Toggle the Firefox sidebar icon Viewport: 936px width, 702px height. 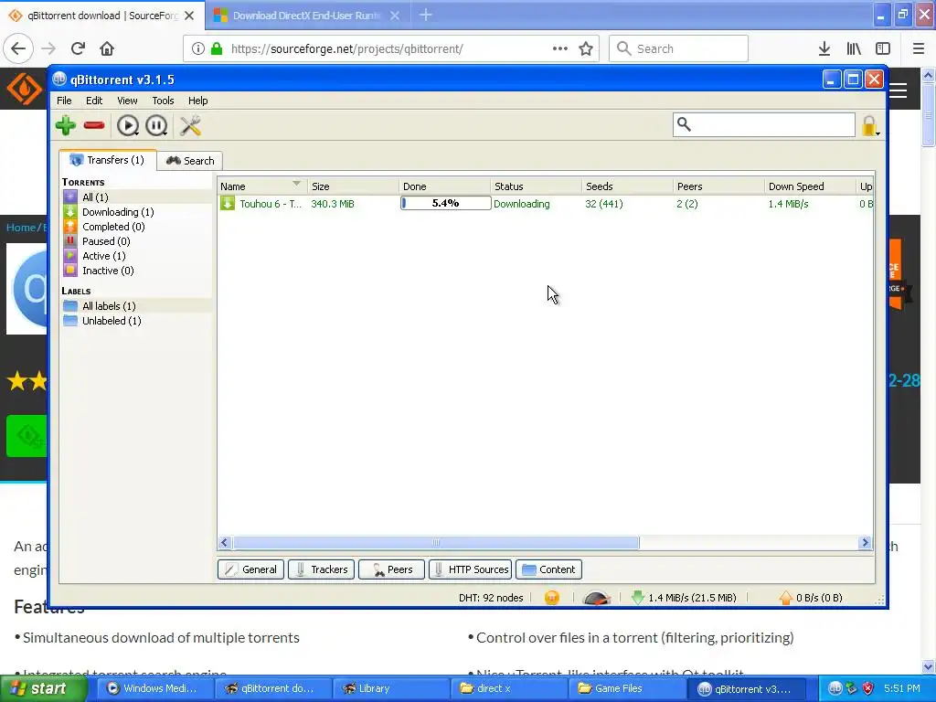883,49
